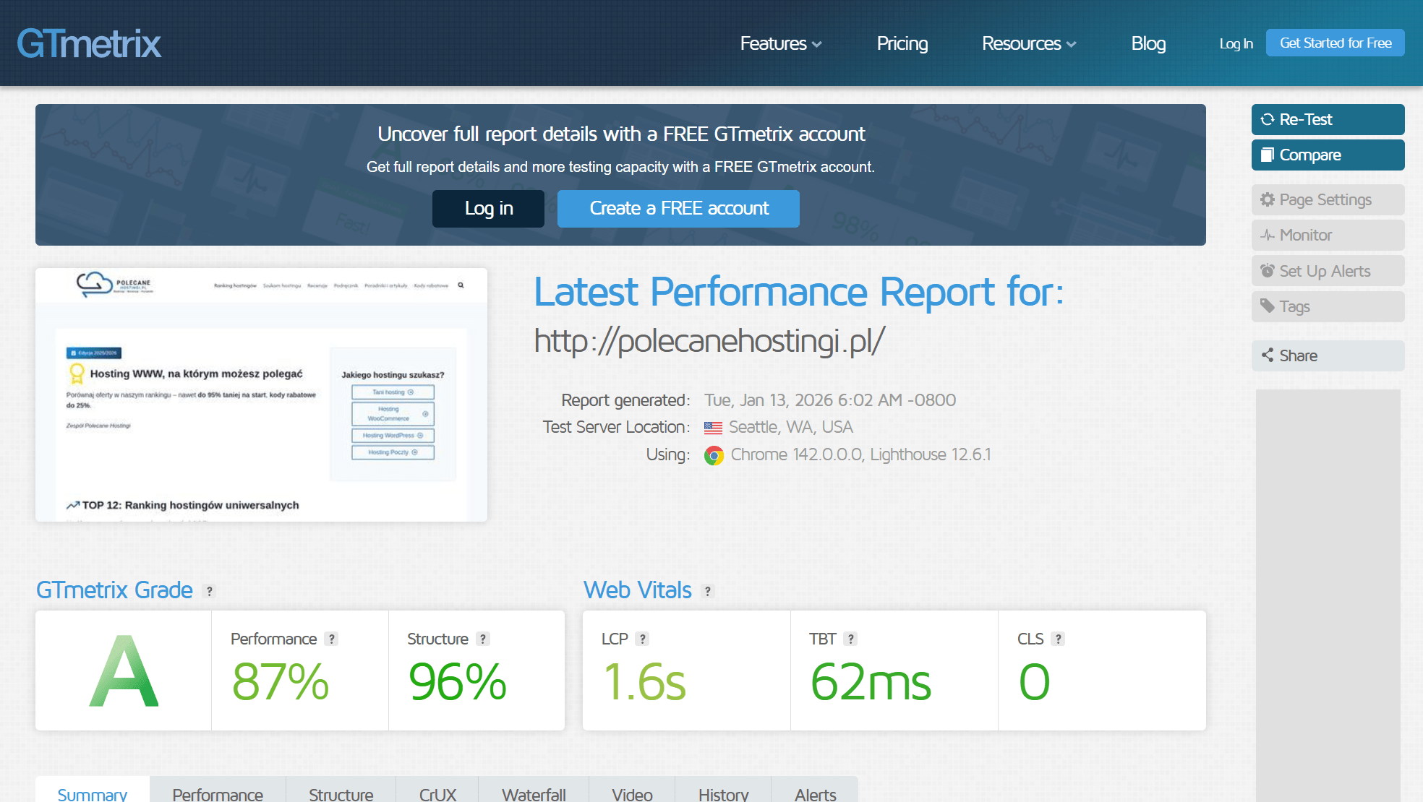Click the Set Up Alerts alarm icon

tap(1267, 271)
